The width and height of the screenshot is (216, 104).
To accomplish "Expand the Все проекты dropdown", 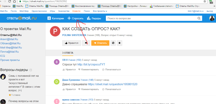I will (100, 11).
